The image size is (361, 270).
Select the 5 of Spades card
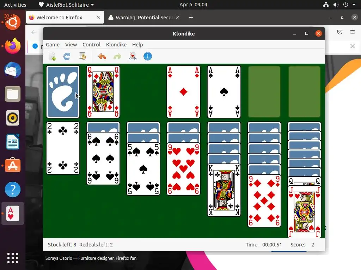click(143, 169)
